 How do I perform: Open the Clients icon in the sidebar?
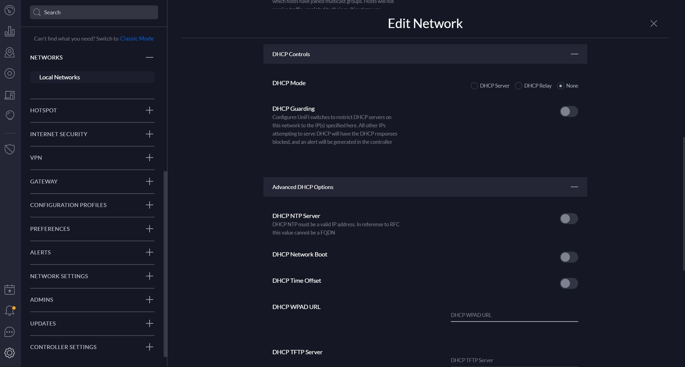tap(10, 95)
